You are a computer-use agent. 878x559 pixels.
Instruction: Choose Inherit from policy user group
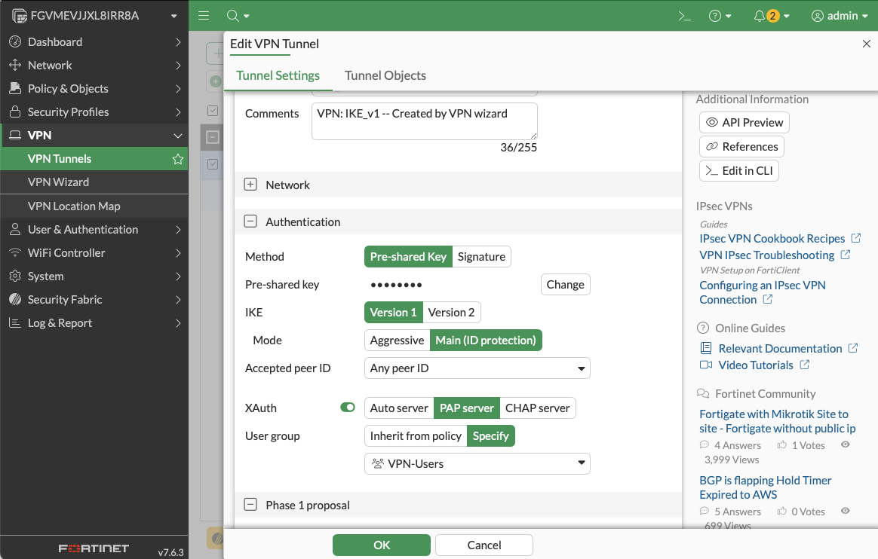click(416, 436)
